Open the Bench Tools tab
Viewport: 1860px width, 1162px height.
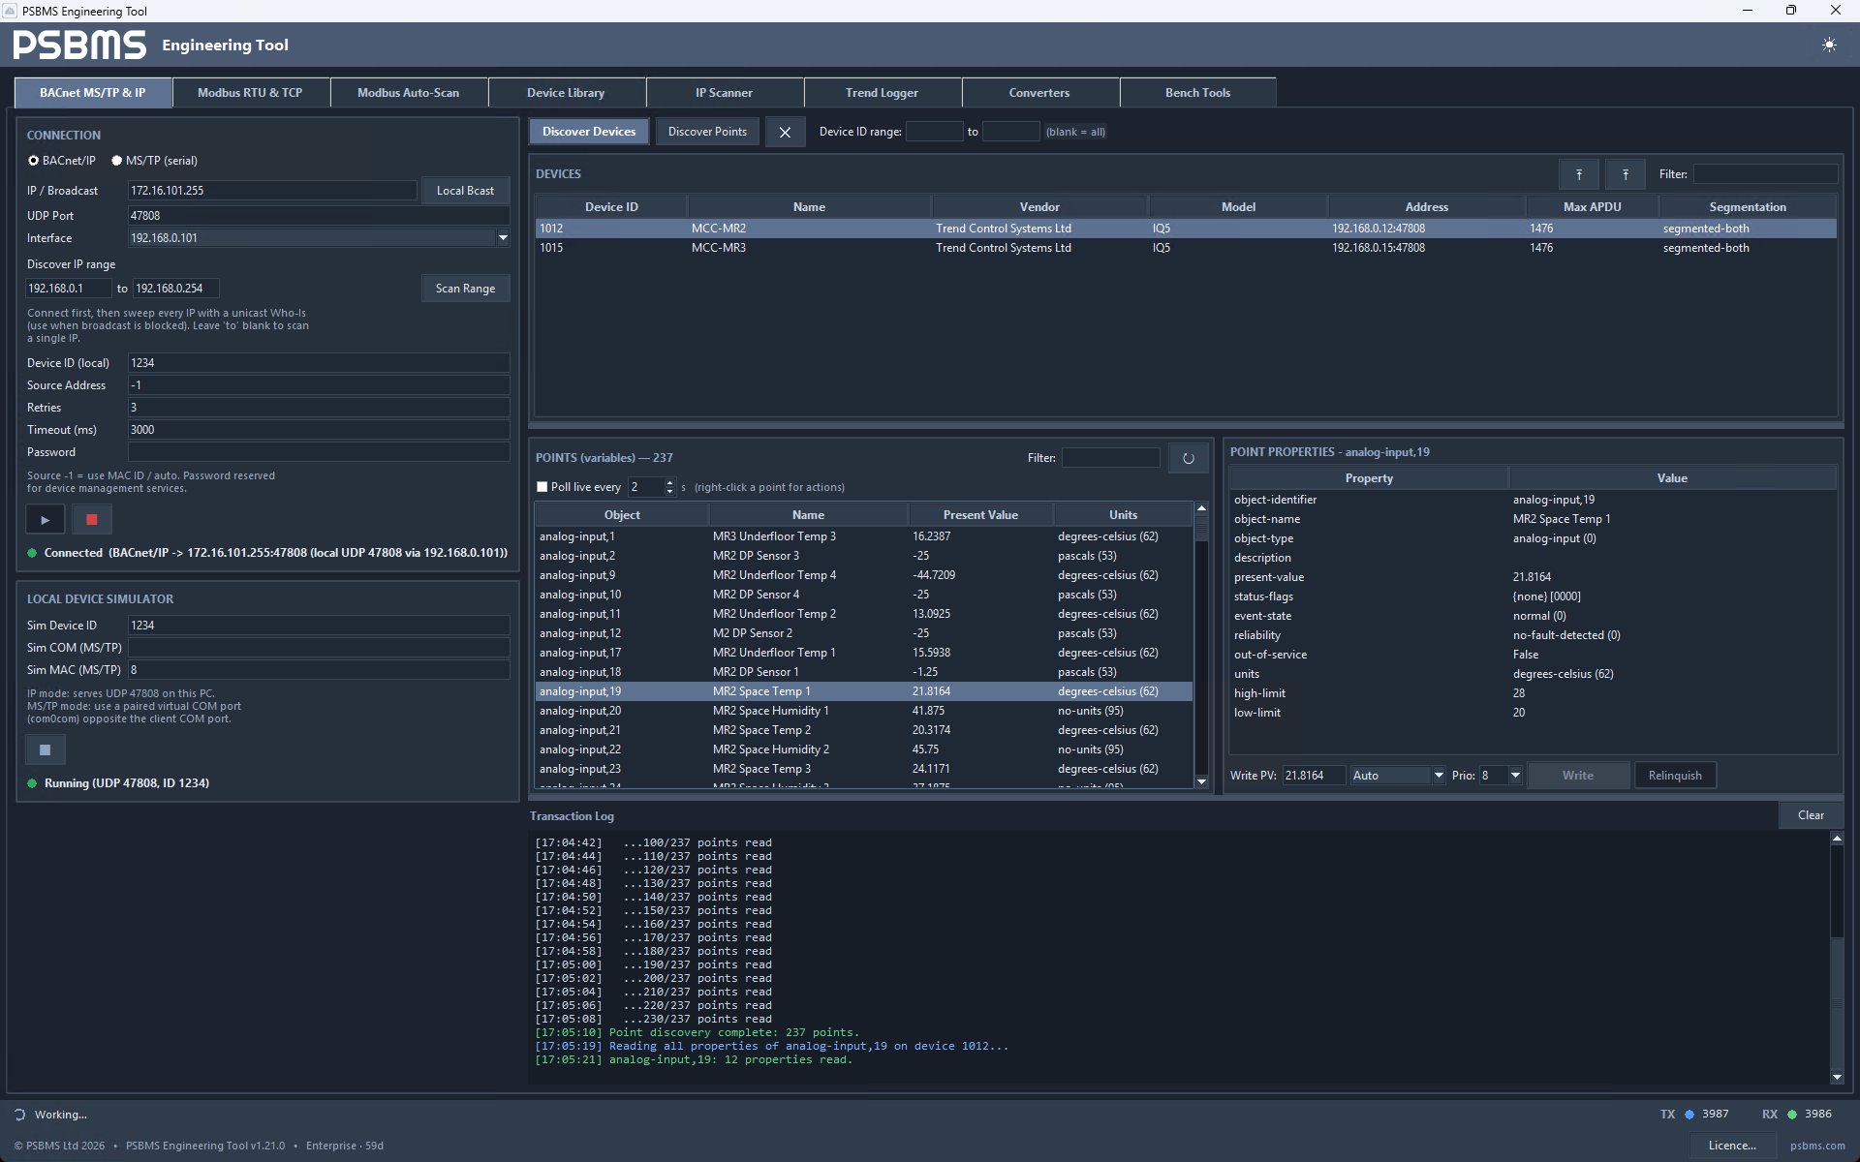(x=1197, y=93)
